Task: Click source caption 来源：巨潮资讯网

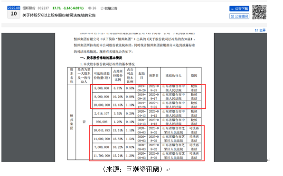Action: [132, 169]
